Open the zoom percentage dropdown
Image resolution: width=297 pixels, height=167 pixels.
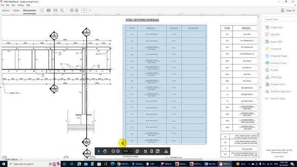pyautogui.click(x=131, y=151)
